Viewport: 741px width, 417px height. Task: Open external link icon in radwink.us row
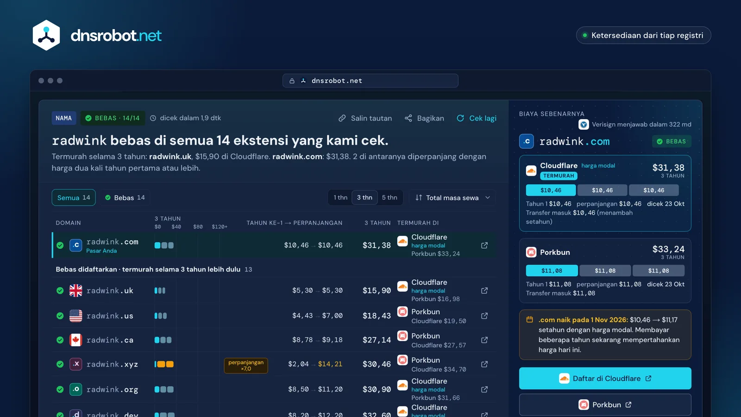pos(484,316)
